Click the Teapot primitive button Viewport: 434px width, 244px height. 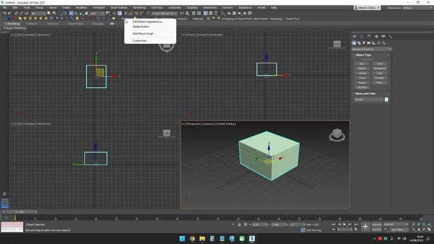(361, 83)
